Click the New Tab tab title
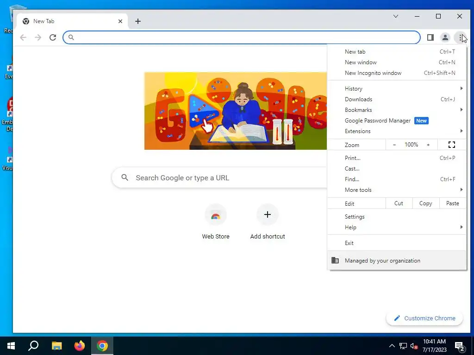This screenshot has width=474, height=355. (x=44, y=21)
